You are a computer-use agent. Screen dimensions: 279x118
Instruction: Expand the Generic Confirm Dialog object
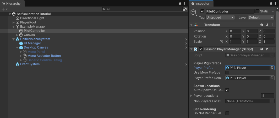(21, 60)
